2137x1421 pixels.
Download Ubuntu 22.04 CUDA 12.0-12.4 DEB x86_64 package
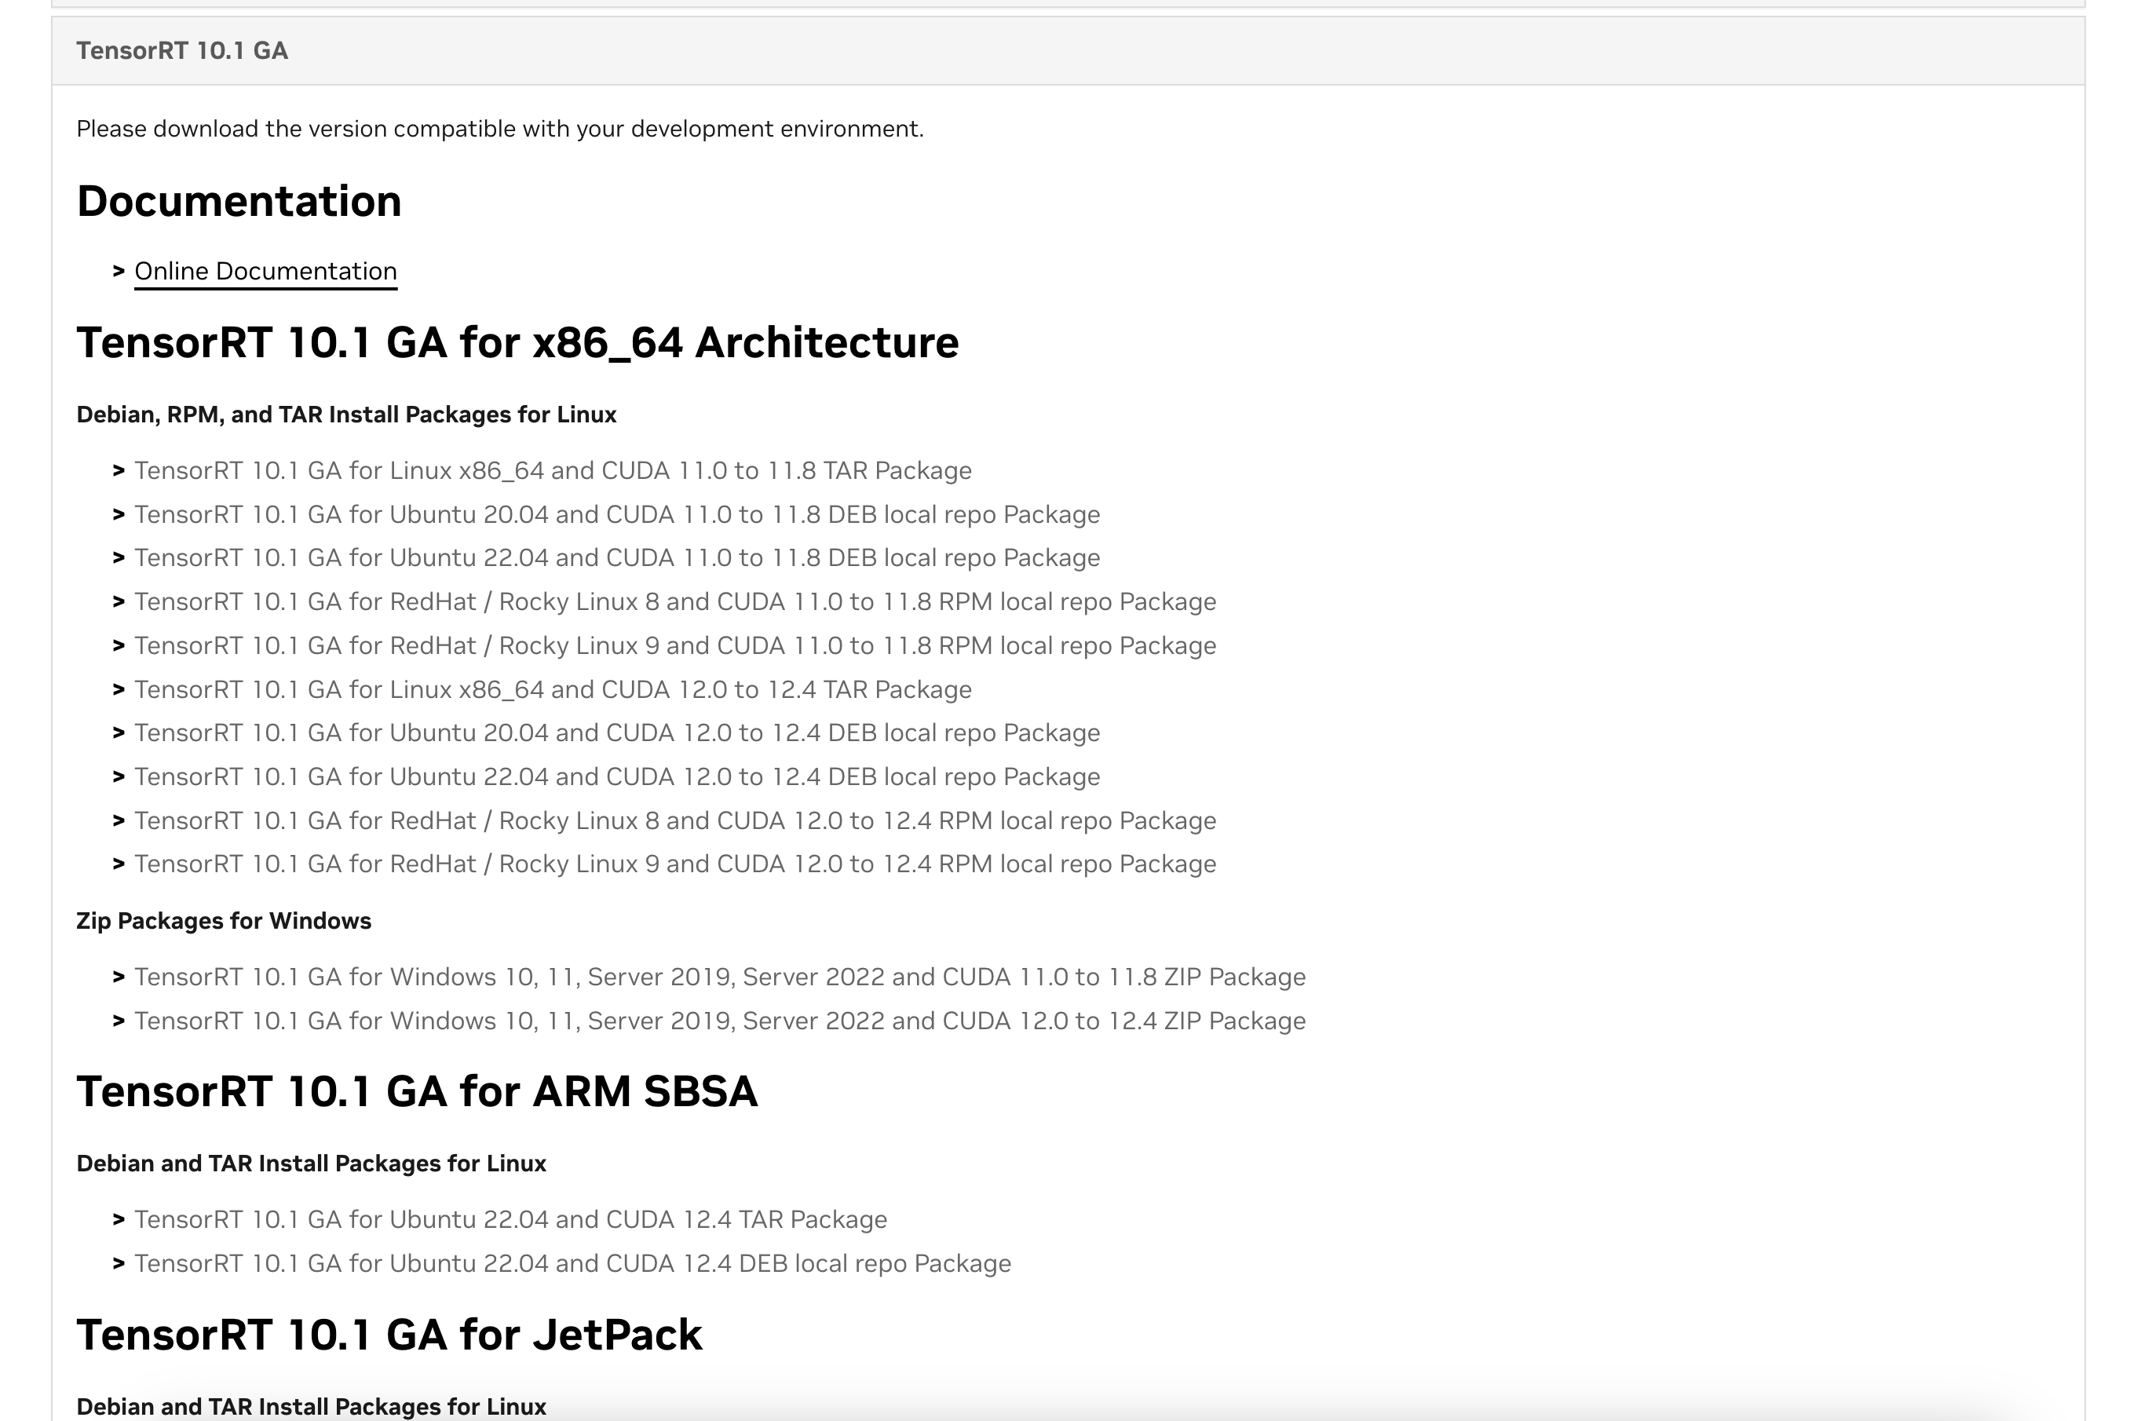[x=616, y=776]
